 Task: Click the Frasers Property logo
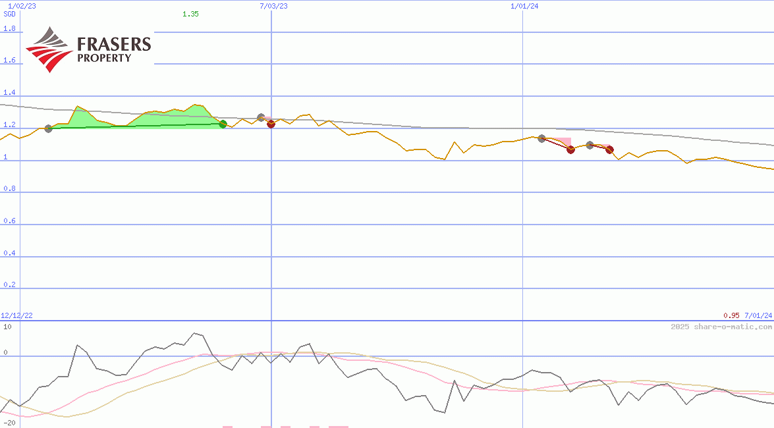[88, 49]
